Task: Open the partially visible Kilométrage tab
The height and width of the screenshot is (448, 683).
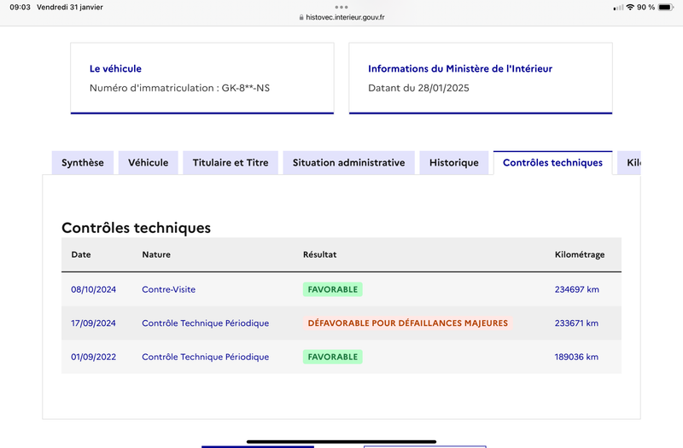Action: (629, 163)
